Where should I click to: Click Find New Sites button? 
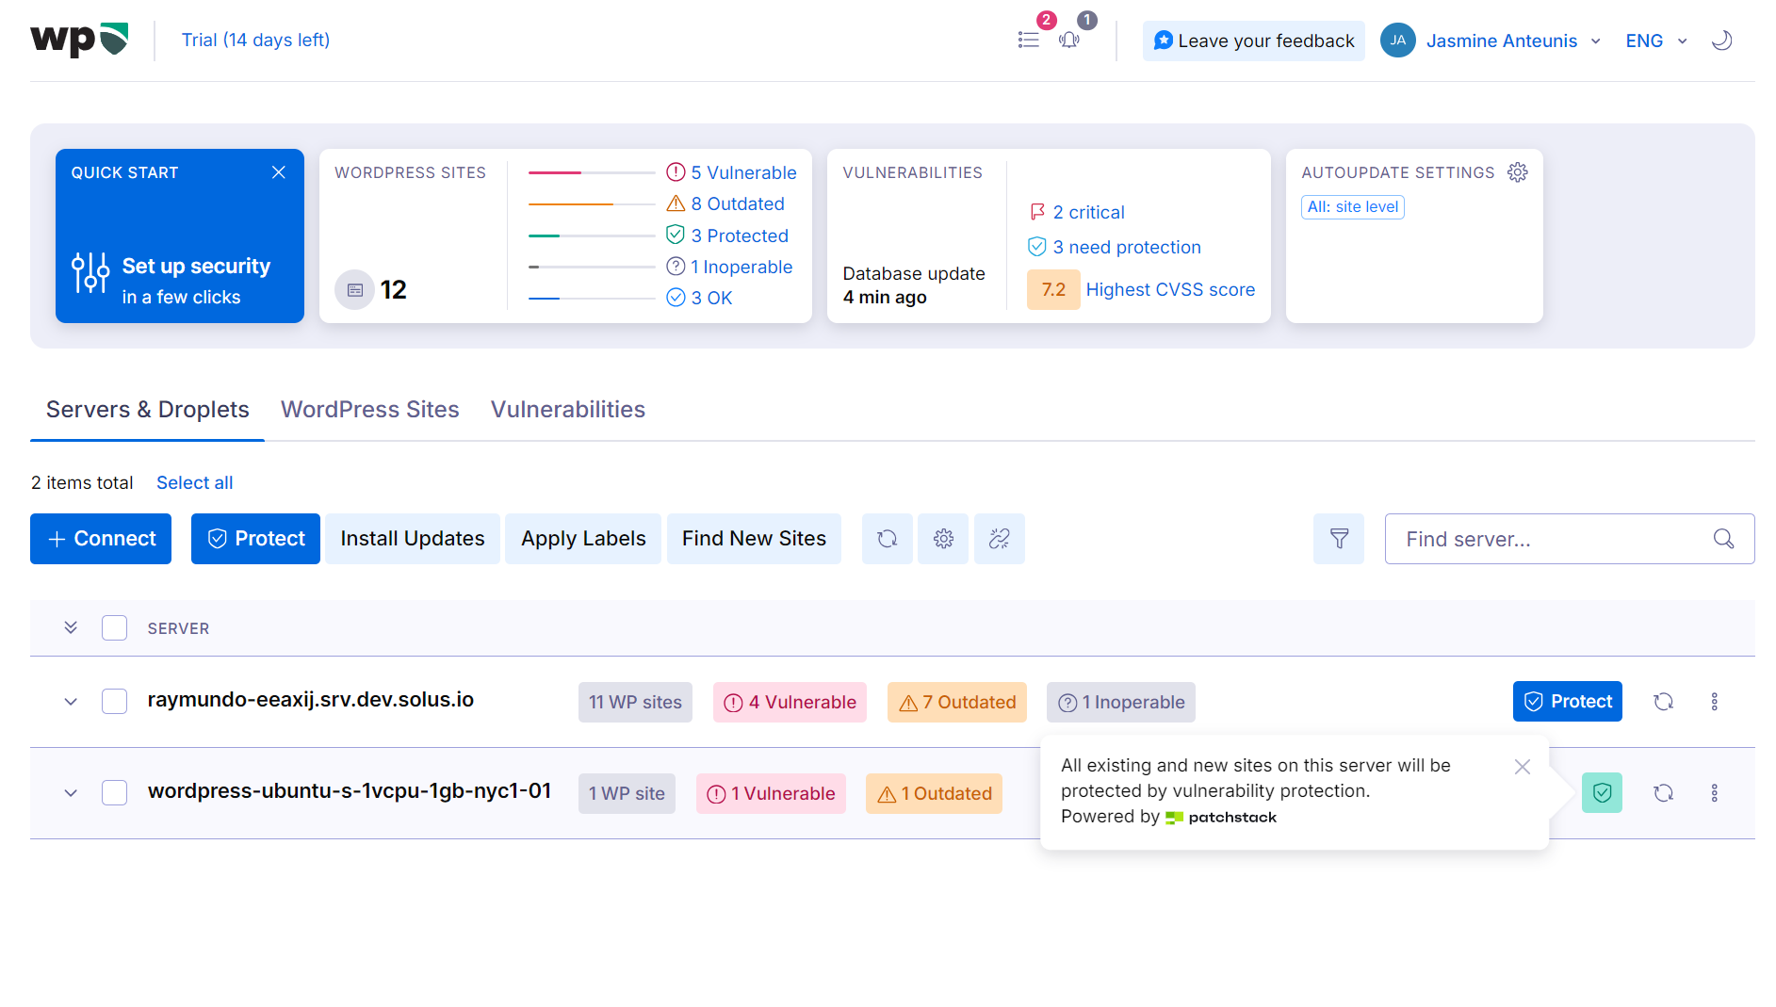(x=754, y=539)
